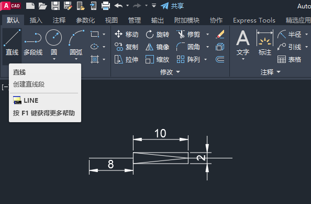Viewport: 311px width, 204px height.
Task: Select the Arc (圆弧) tool
Action: 76,42
